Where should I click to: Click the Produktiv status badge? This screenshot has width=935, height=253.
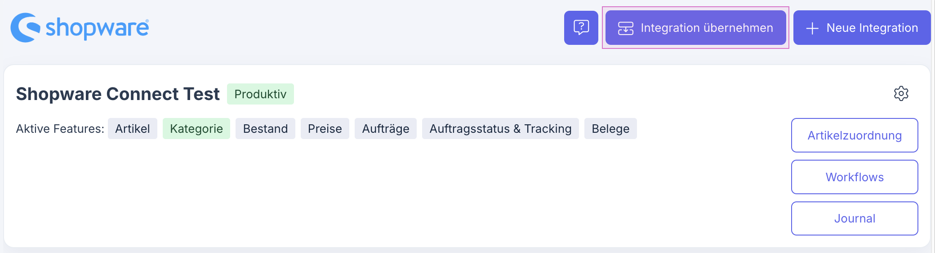click(260, 94)
